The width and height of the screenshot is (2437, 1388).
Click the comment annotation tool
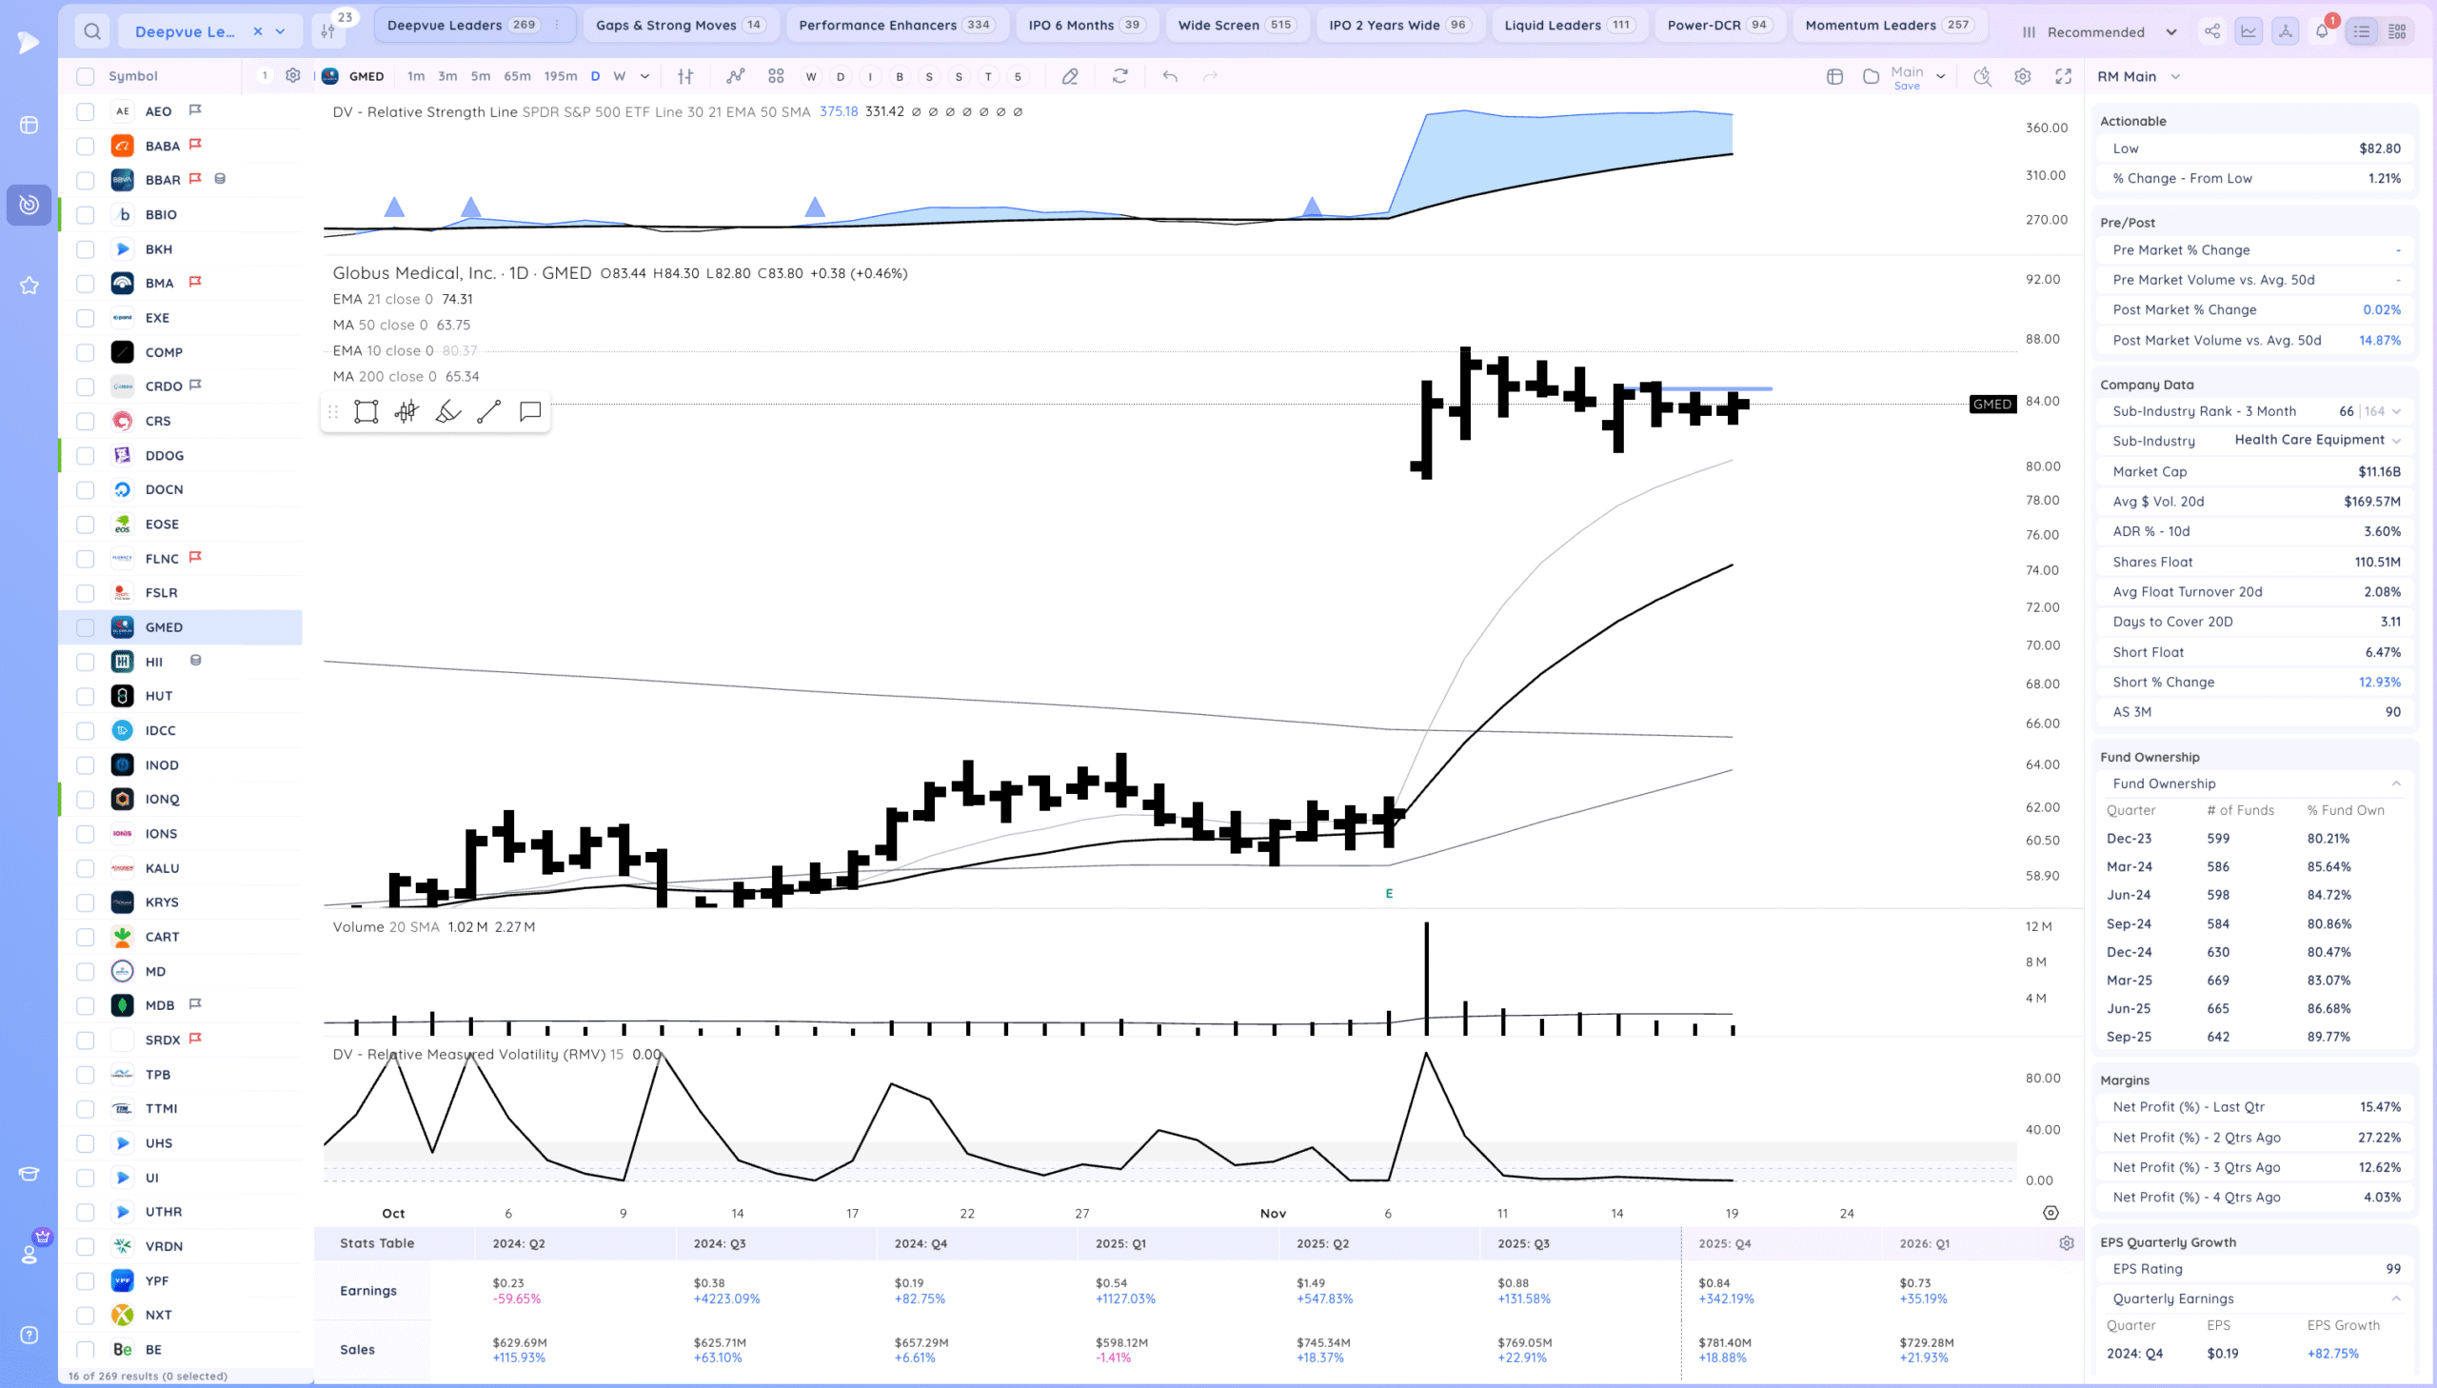click(x=530, y=412)
